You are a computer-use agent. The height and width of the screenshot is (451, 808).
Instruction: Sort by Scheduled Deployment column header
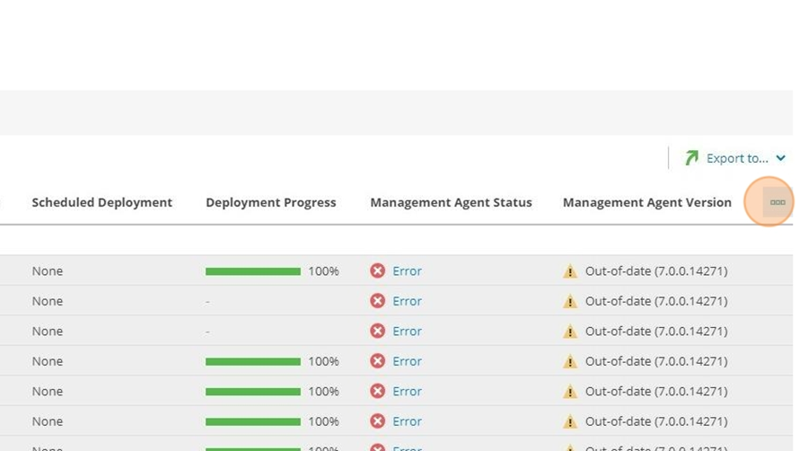(x=102, y=202)
